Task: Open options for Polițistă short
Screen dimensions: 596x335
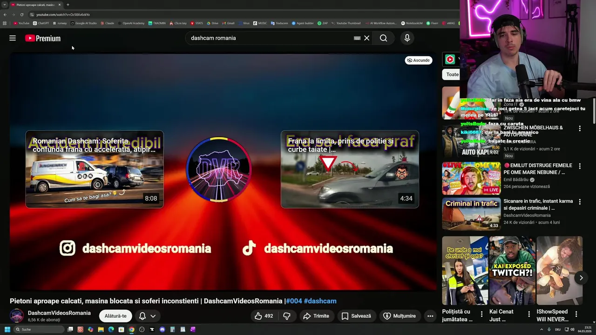Action: click(x=482, y=314)
